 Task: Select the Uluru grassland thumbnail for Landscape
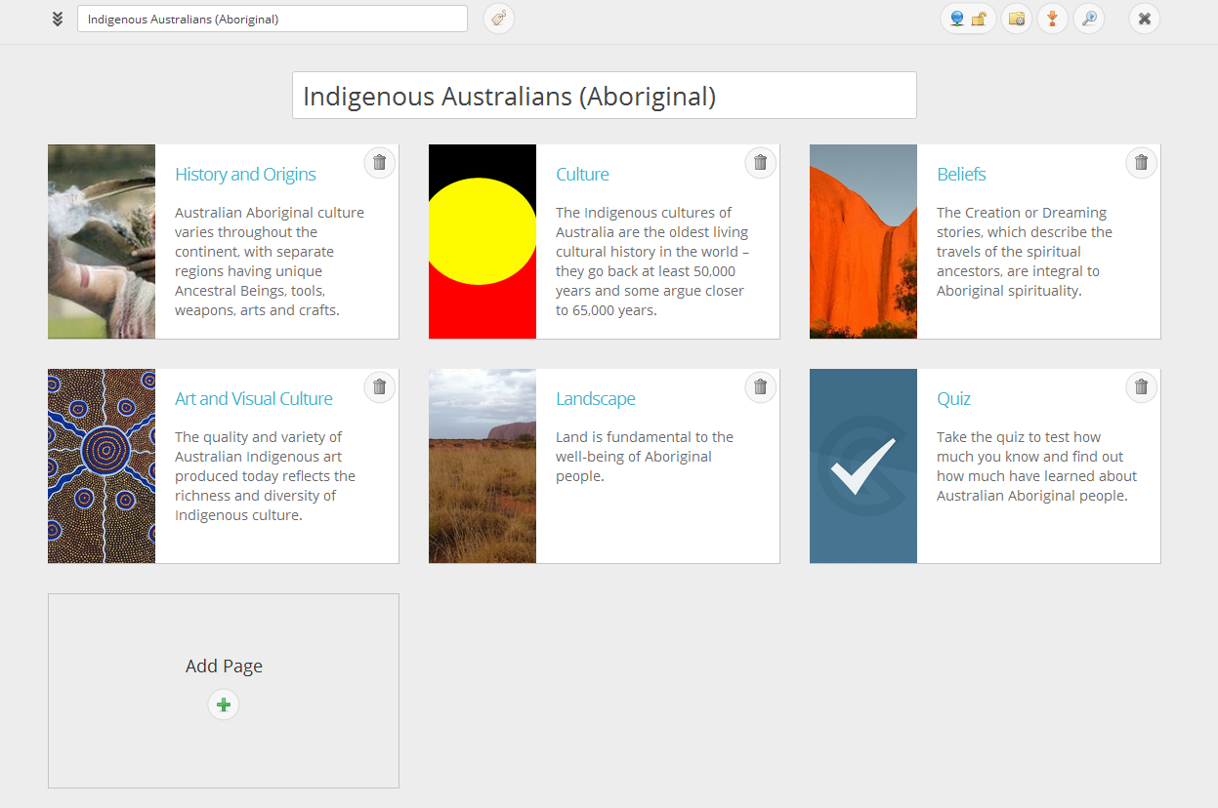[483, 466]
